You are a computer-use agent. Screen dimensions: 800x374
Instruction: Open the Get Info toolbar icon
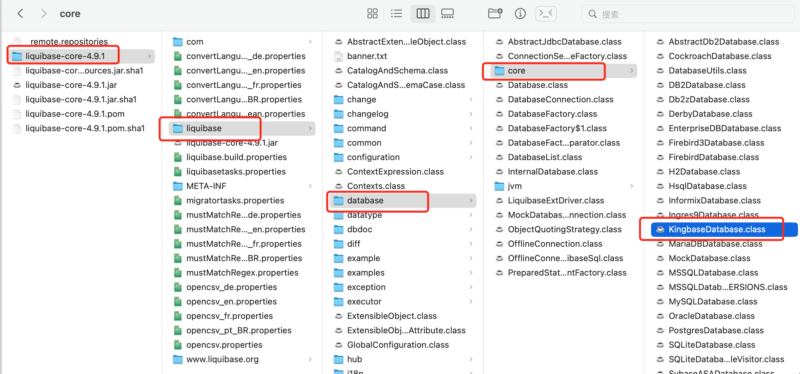point(520,13)
